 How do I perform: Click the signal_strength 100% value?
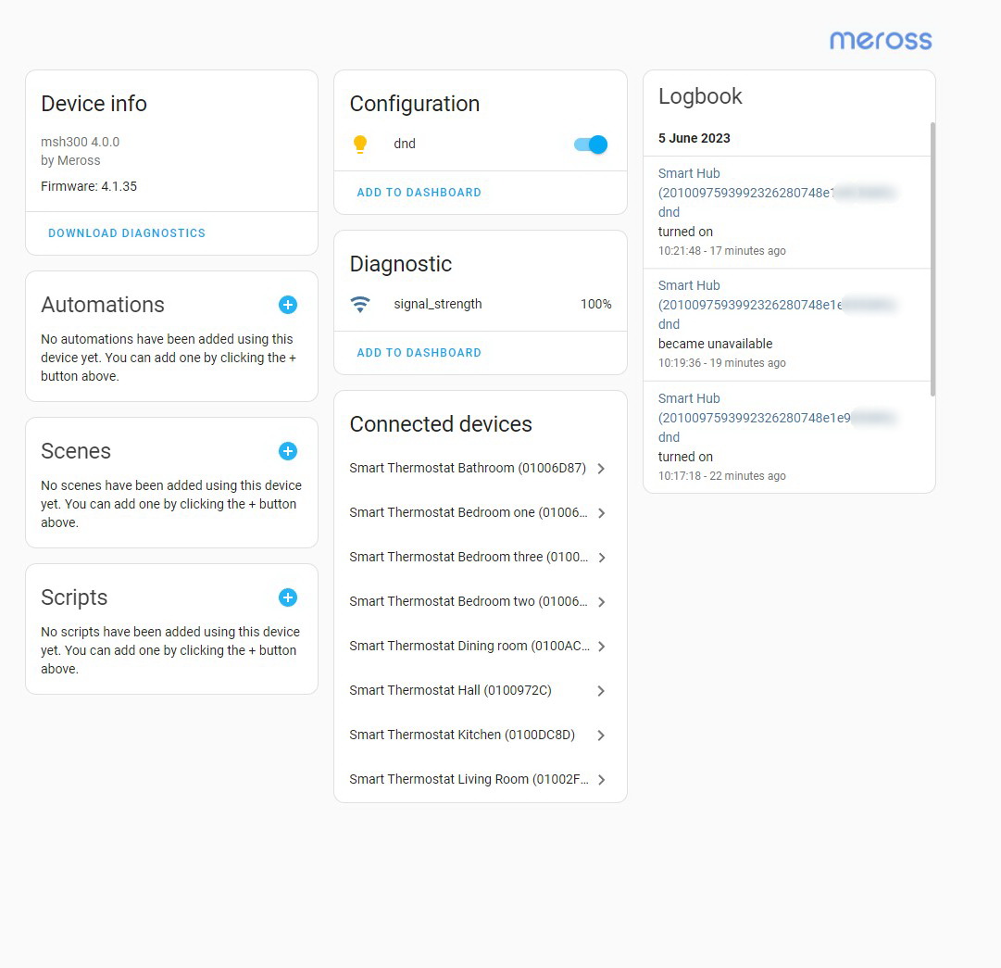coord(595,304)
